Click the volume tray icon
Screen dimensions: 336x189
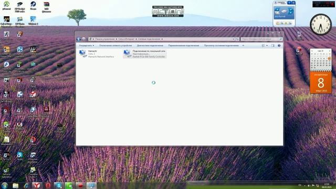pos(309,185)
